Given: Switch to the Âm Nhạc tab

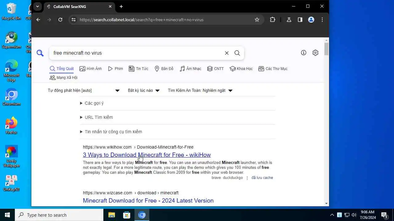Looking at the screenshot, I should [x=191, y=69].
